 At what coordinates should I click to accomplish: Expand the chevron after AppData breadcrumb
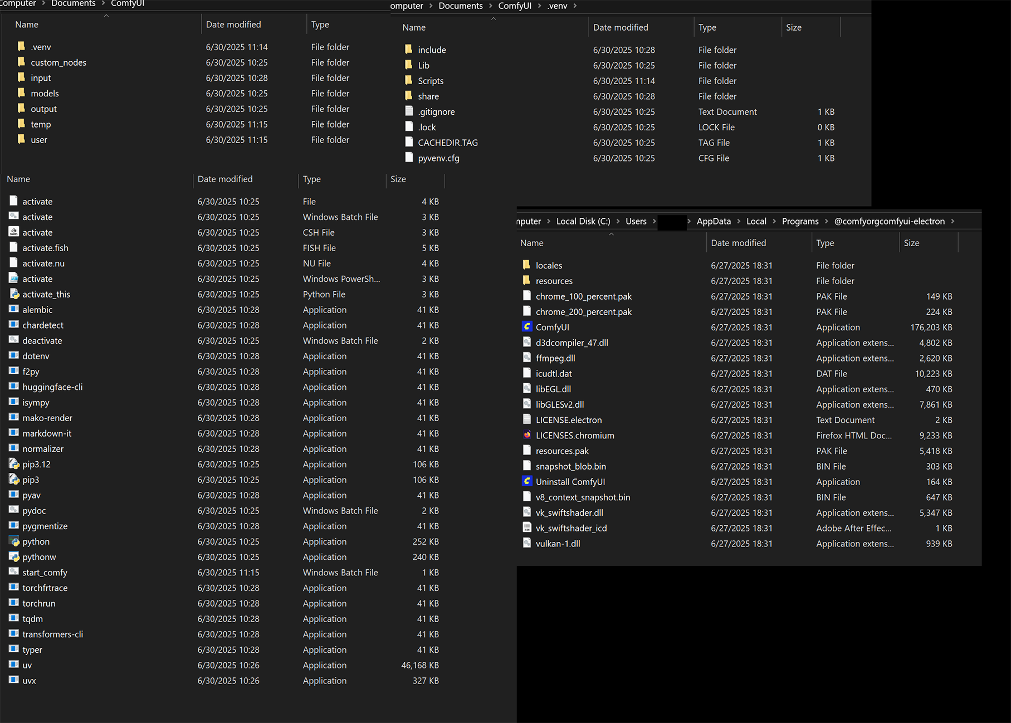(x=739, y=221)
